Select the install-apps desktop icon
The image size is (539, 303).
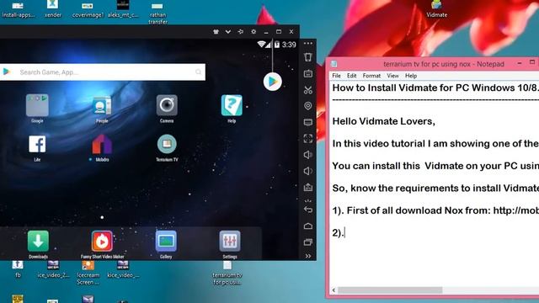(18, 9)
